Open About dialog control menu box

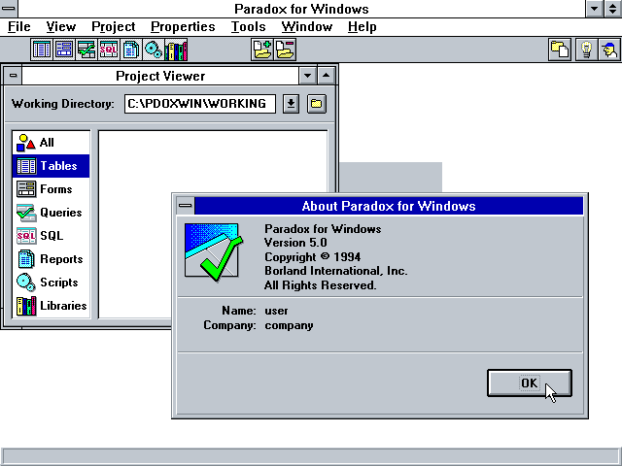(186, 206)
